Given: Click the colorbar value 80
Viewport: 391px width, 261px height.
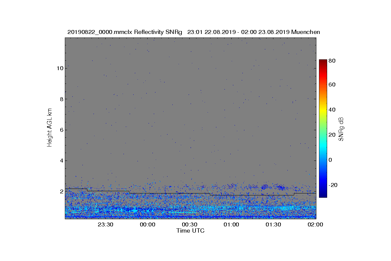Looking at the screenshot, I should (332, 60).
